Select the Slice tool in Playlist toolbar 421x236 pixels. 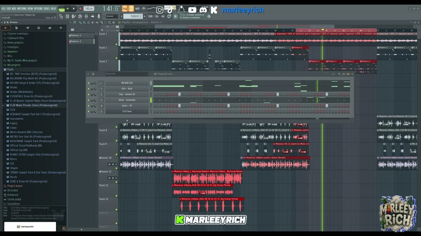pyautogui.click(x=101, y=22)
